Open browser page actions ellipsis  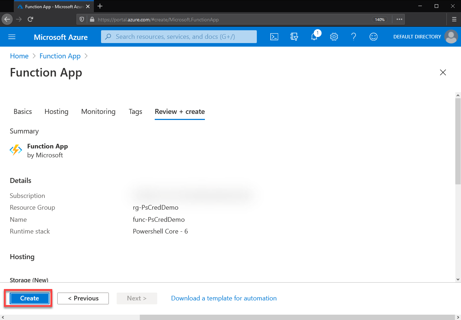point(399,19)
